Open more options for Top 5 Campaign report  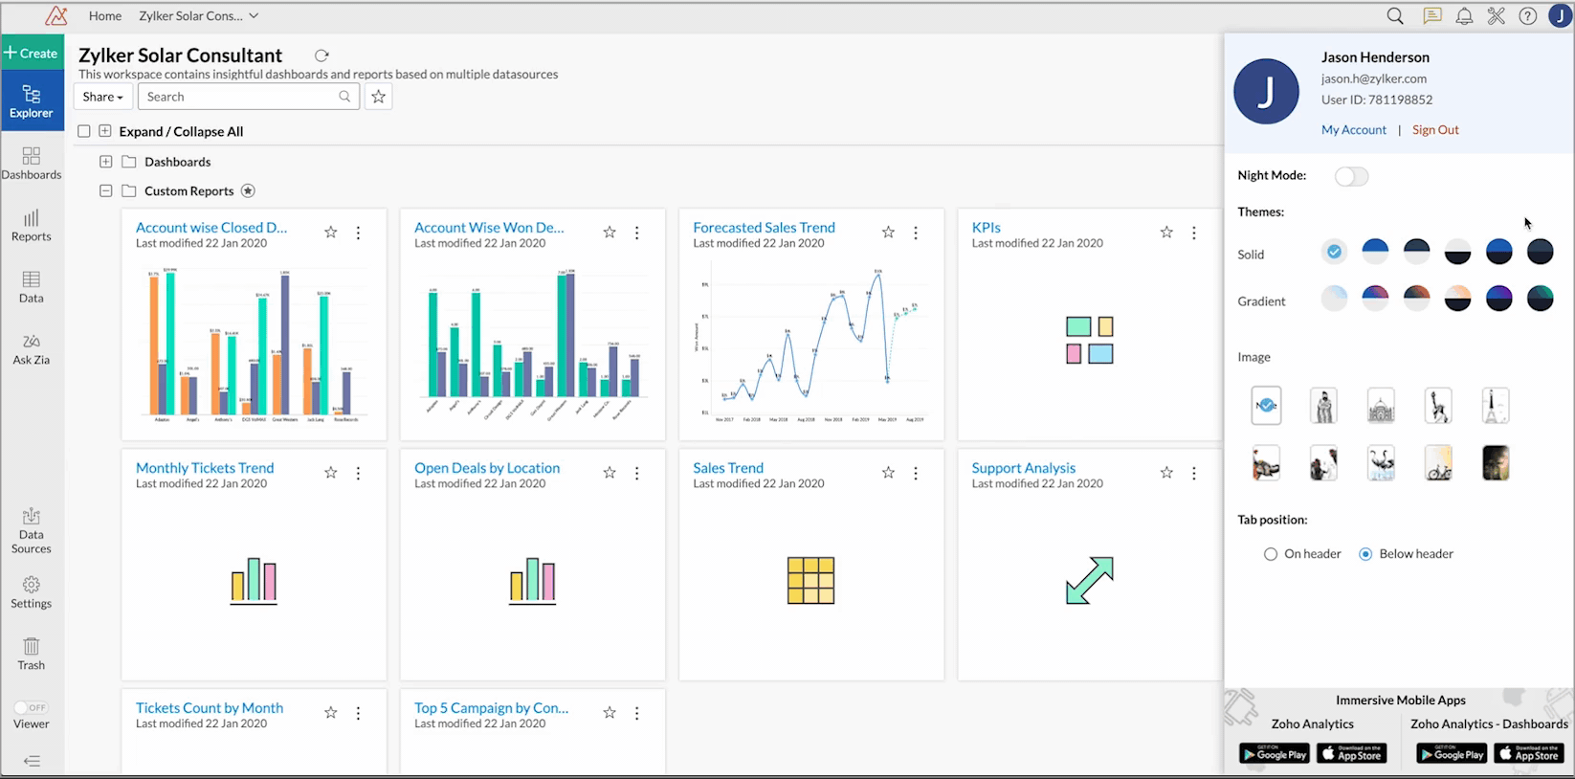tap(636, 713)
